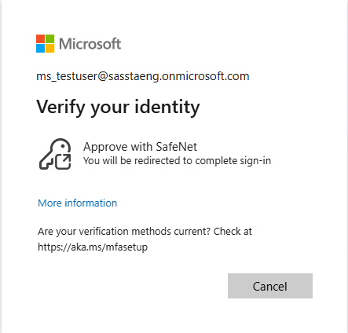Click the Microsoft four-square logo
This screenshot has width=348, height=333.
(45, 43)
